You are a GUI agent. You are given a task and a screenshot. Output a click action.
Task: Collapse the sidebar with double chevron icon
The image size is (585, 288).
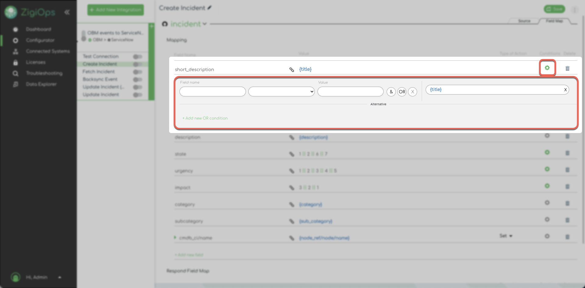coord(67,12)
